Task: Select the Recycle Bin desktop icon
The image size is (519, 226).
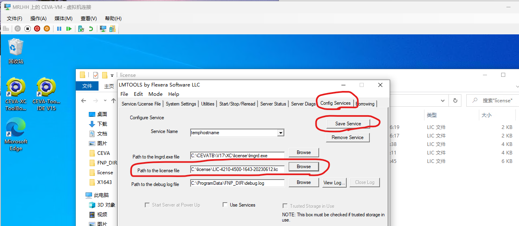Action: (16, 51)
